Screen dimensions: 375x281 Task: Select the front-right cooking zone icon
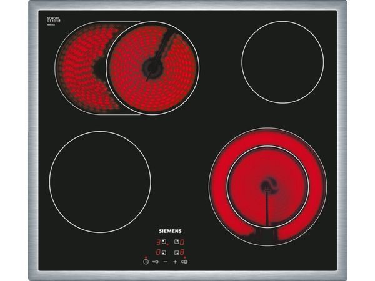(x=176, y=252)
